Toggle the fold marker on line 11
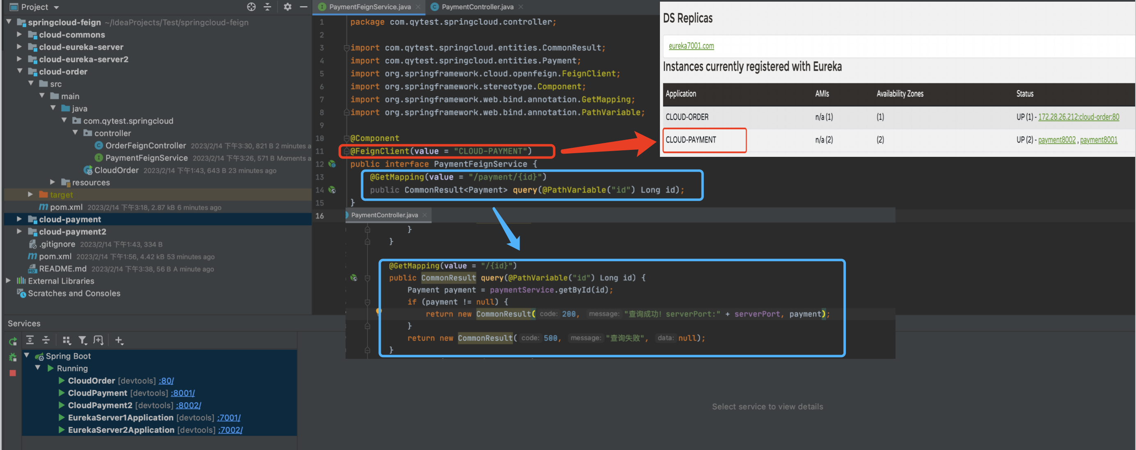The width and height of the screenshot is (1136, 450). coord(347,151)
